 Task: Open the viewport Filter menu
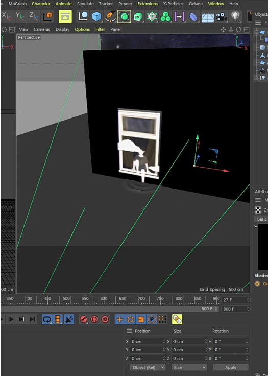click(100, 29)
